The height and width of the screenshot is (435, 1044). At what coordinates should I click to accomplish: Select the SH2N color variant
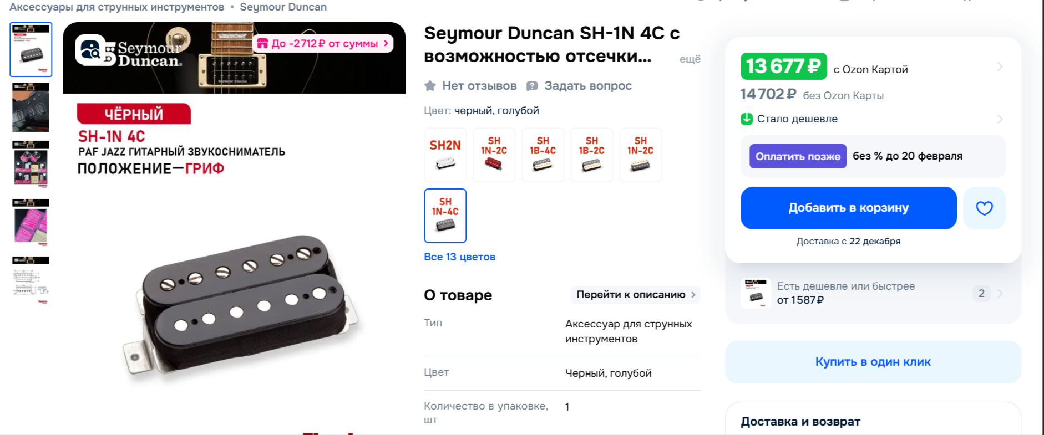[445, 155]
